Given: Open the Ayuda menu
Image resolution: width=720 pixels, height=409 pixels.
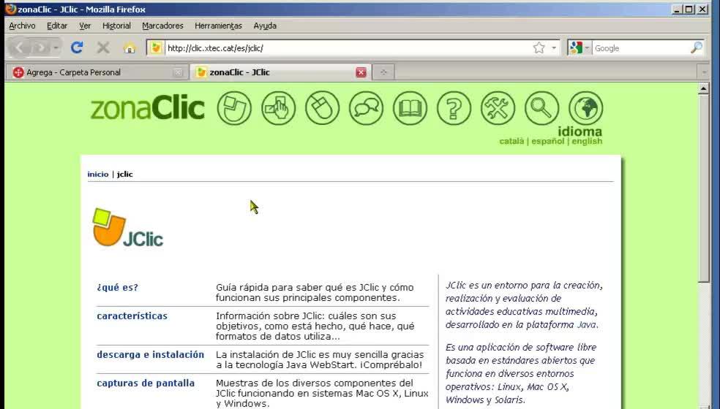Looking at the screenshot, I should [265, 26].
